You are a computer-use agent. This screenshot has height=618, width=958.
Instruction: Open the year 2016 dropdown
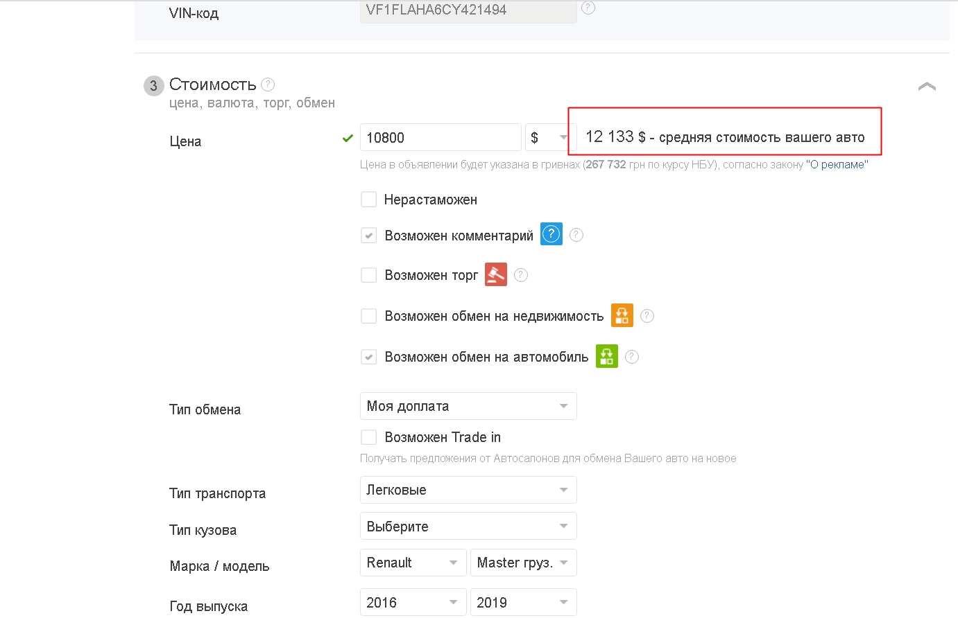point(413,602)
